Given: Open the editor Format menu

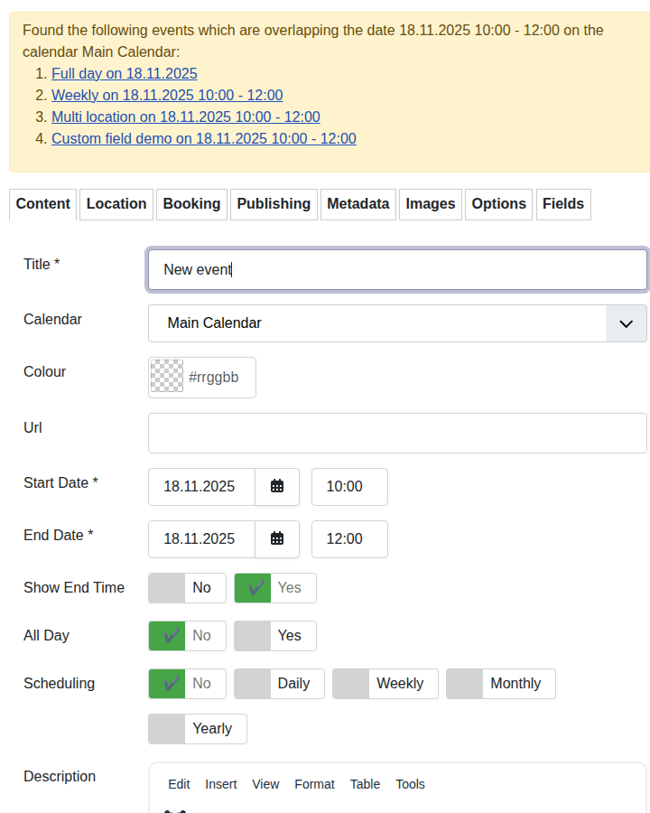Looking at the screenshot, I should pyautogui.click(x=314, y=784).
